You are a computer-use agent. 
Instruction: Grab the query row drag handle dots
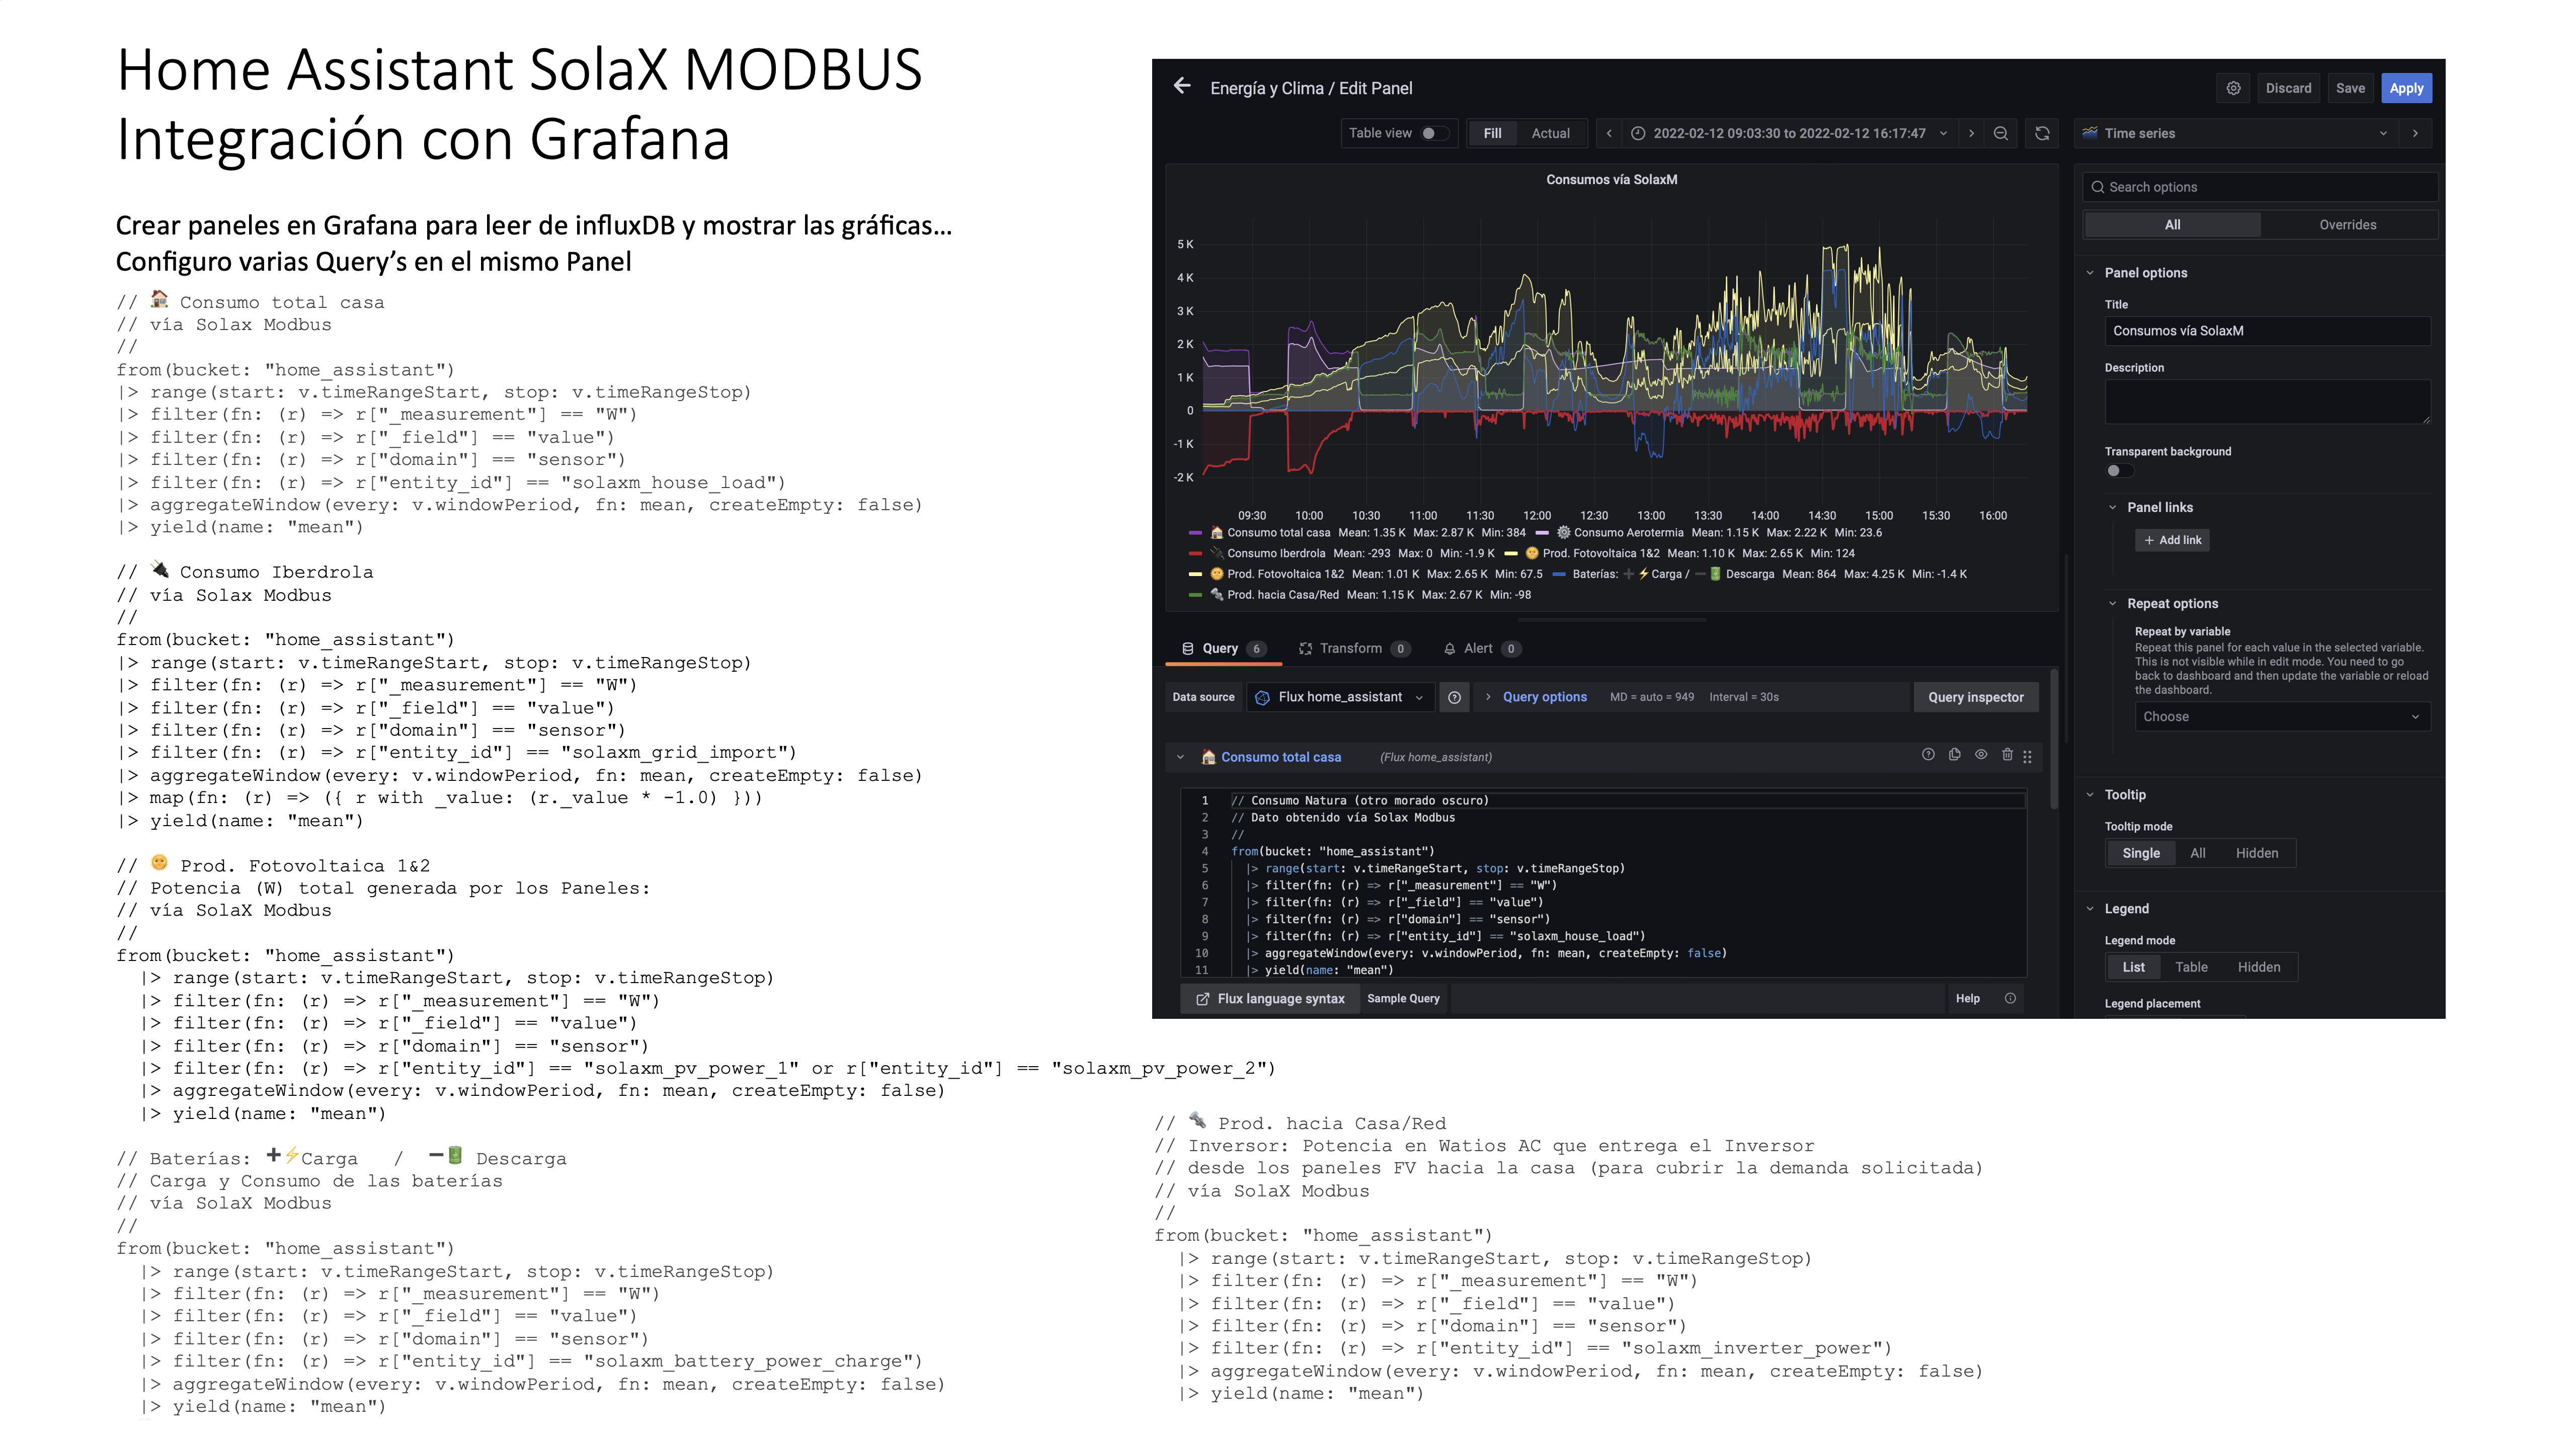(x=2027, y=757)
